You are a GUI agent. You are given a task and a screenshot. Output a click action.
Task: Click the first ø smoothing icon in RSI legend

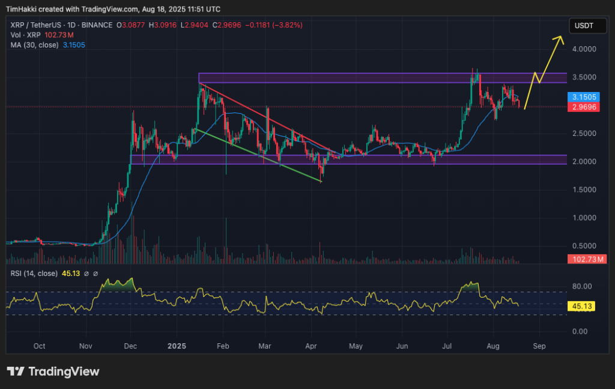pyautogui.click(x=86, y=274)
